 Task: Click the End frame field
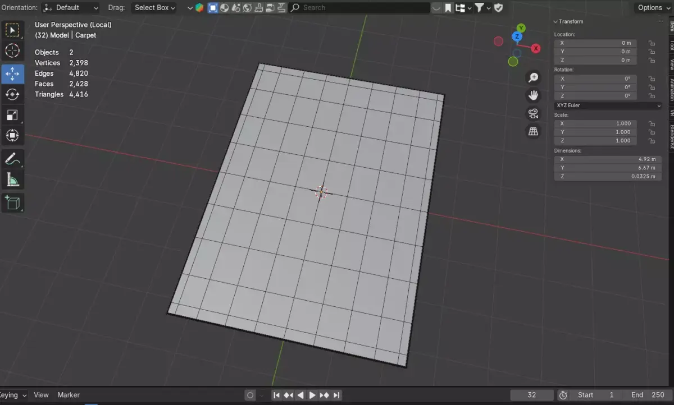[648, 395]
